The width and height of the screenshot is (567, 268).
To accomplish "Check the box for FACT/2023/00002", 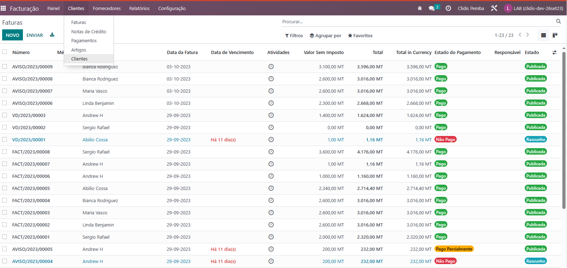I will coord(5,224).
